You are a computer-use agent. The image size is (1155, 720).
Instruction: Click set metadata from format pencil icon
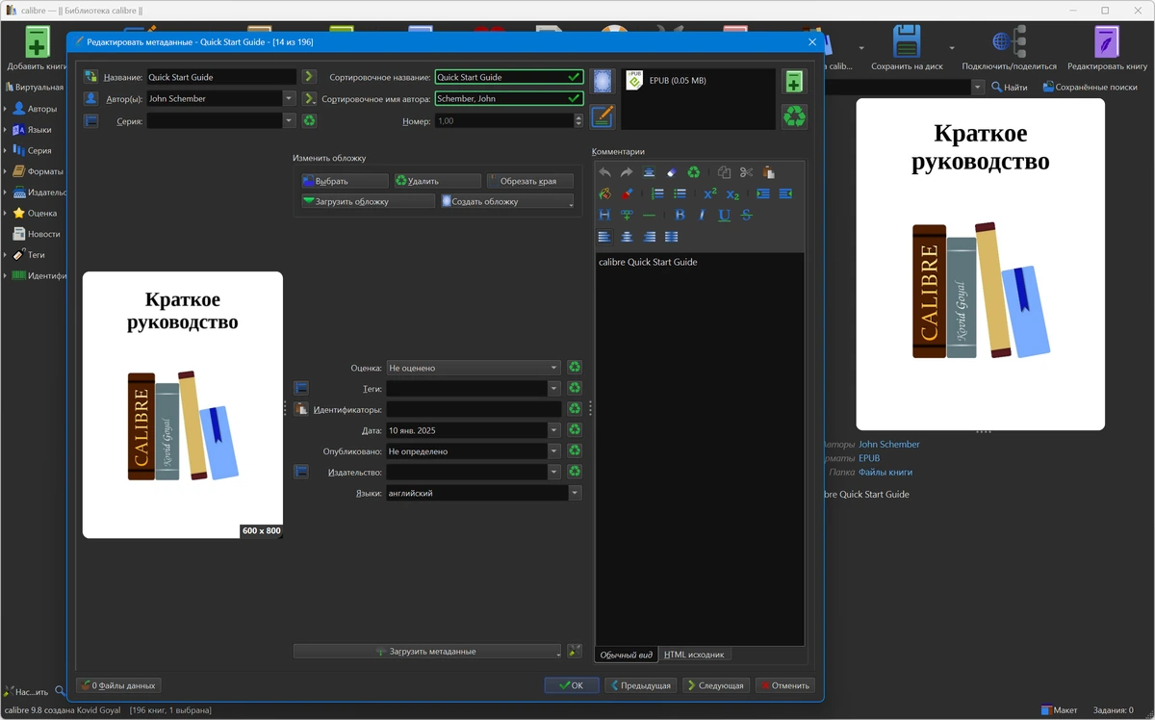(x=603, y=116)
